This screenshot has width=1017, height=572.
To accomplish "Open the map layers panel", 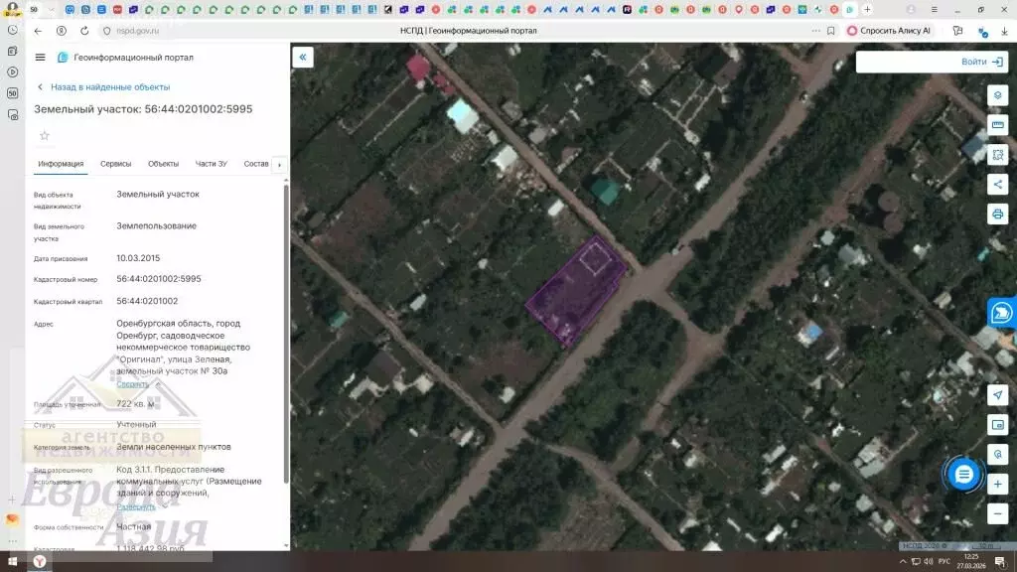I will pyautogui.click(x=998, y=95).
